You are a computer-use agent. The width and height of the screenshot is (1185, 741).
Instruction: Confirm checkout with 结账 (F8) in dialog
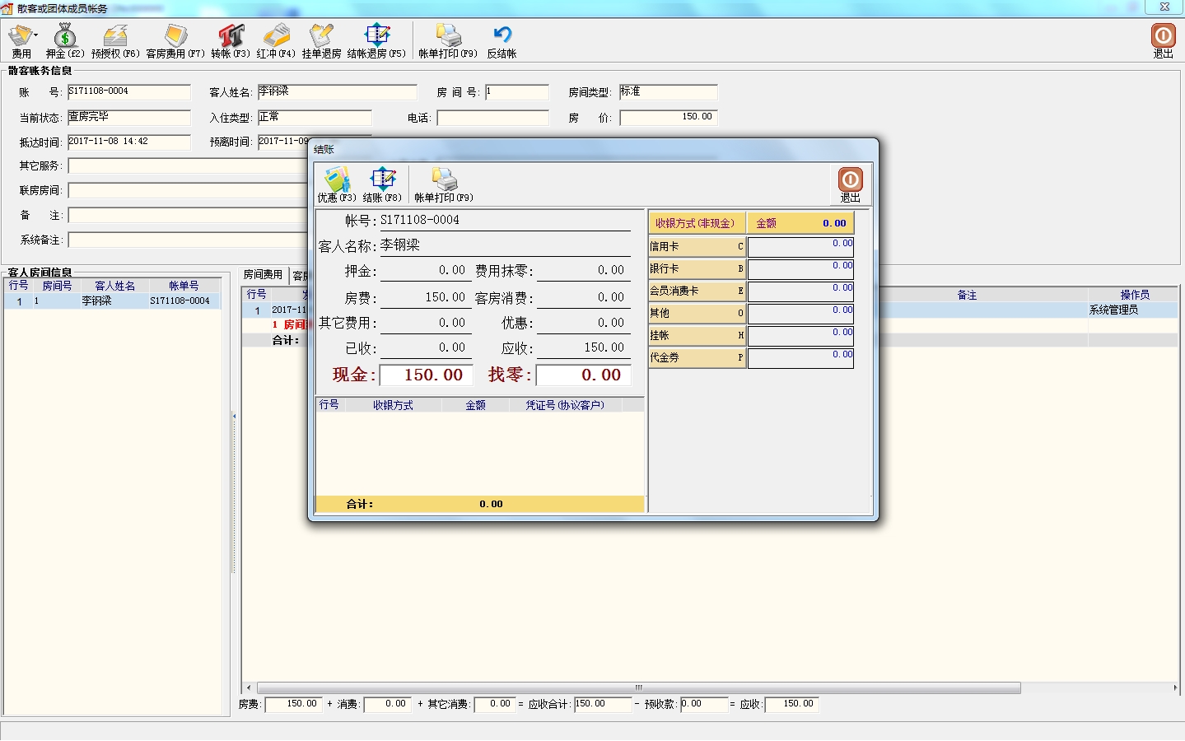click(382, 184)
